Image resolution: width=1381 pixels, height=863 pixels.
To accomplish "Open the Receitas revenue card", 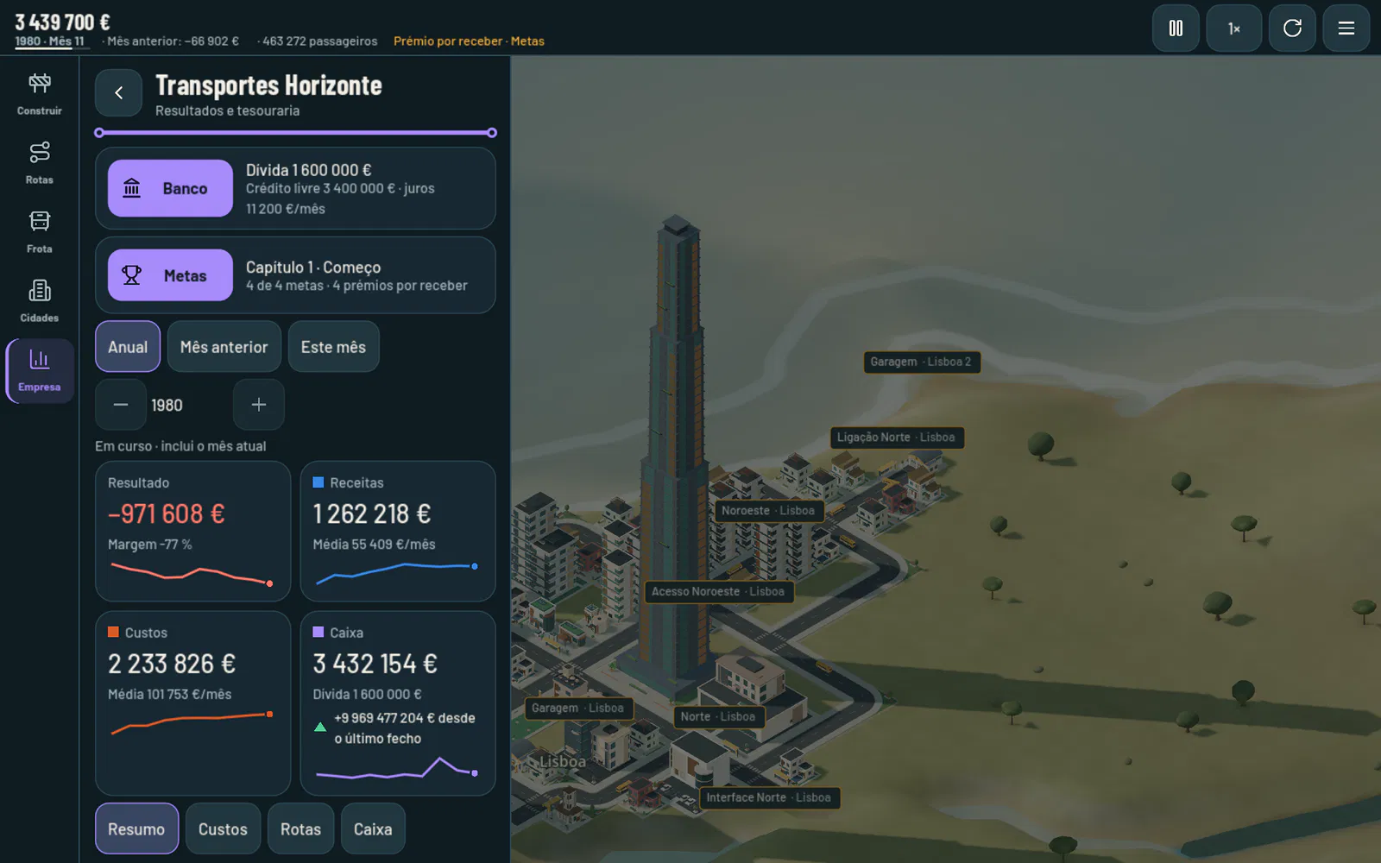I will tap(398, 532).
